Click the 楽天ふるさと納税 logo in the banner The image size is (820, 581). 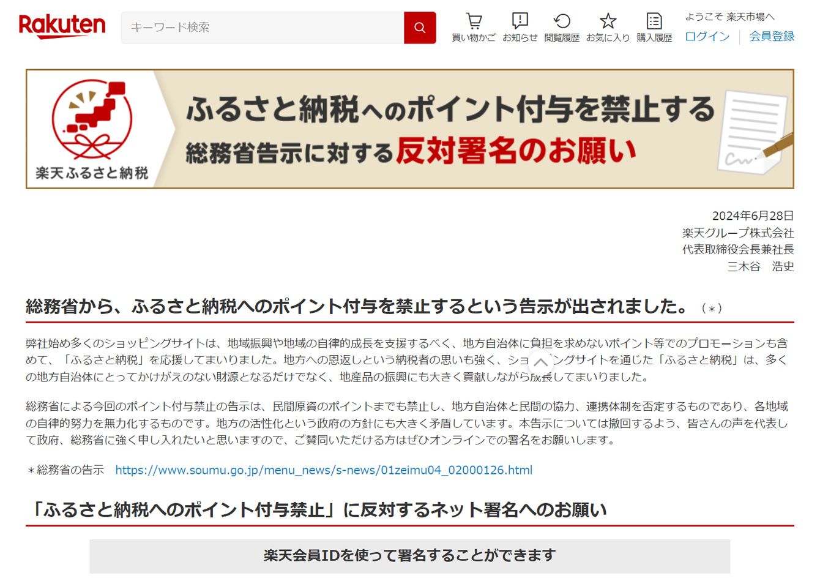[92, 130]
